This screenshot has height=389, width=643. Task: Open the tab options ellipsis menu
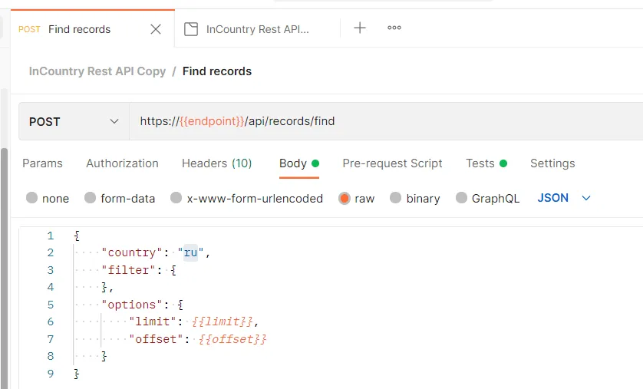click(394, 28)
